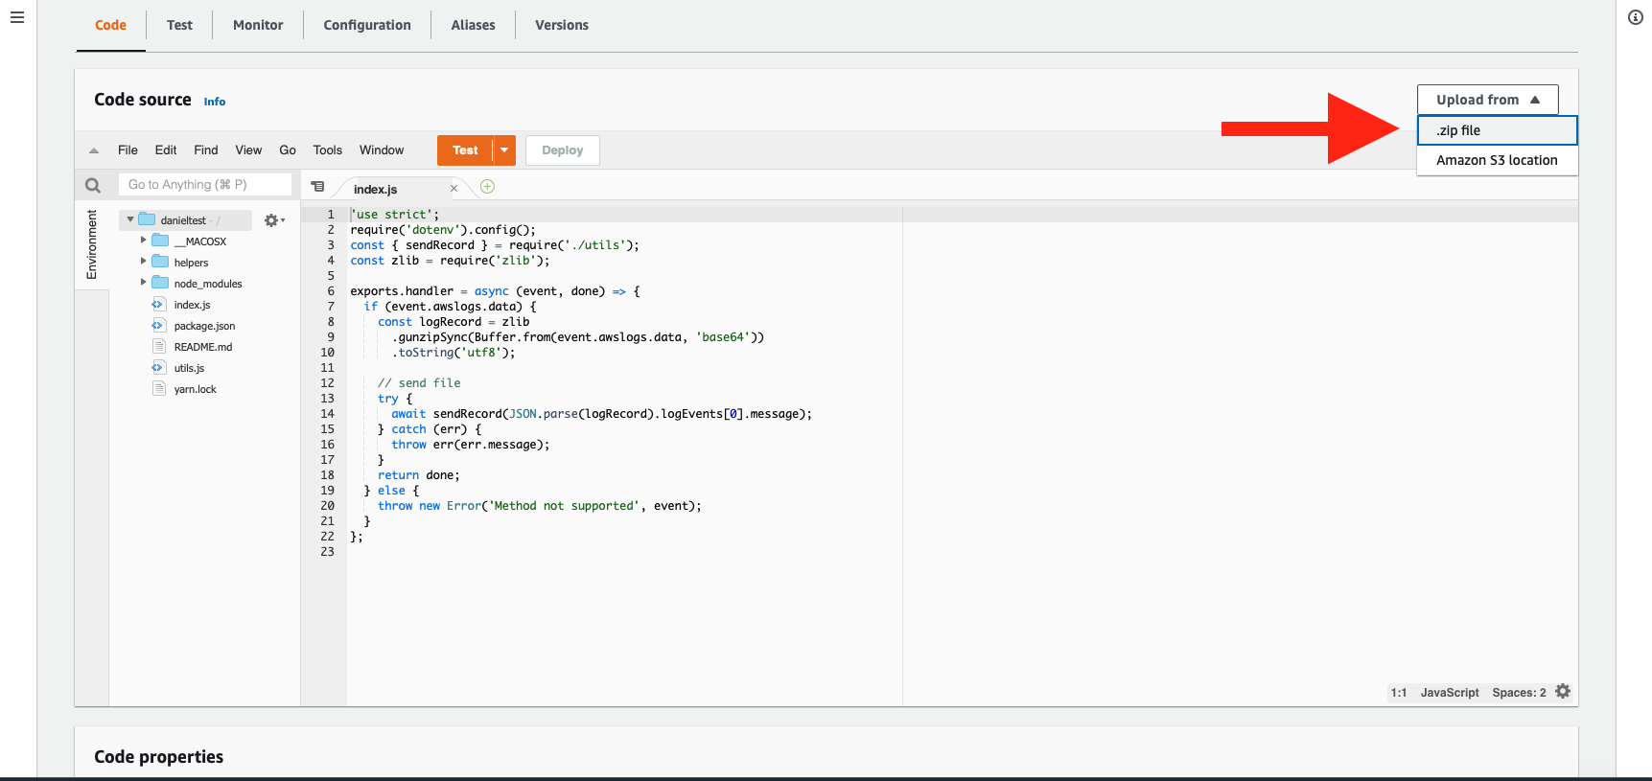Click the yarn.lock file icon

159,388
